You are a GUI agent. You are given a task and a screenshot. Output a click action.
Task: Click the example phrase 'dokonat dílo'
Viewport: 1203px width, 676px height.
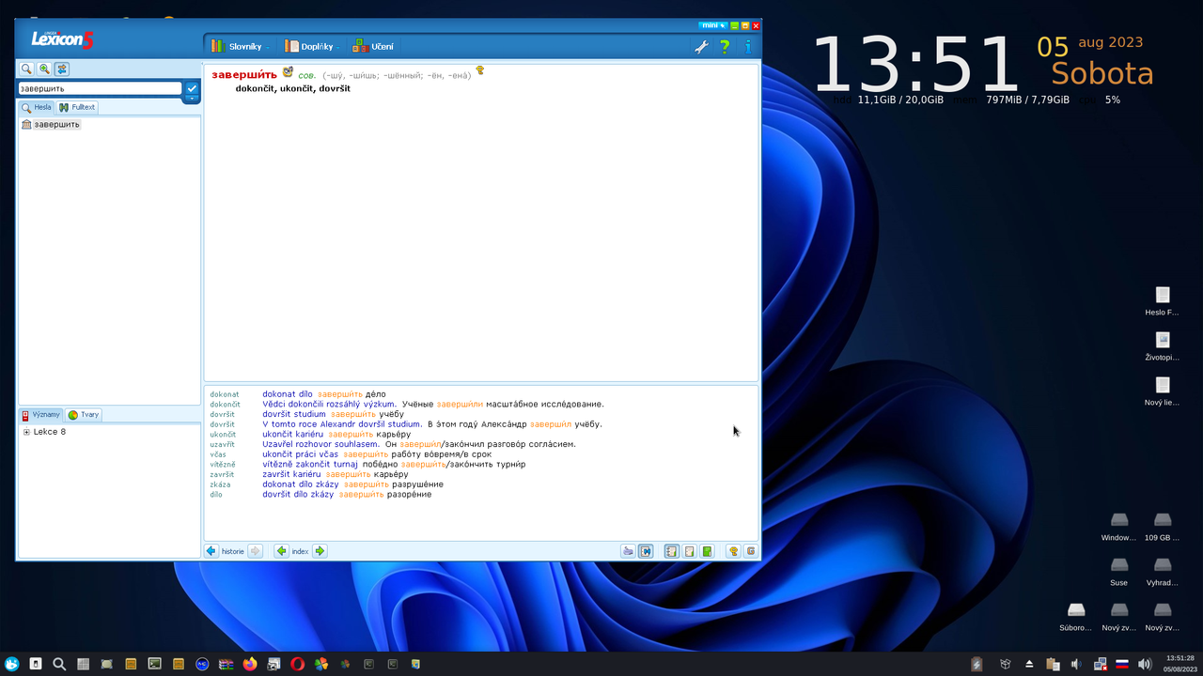pos(288,394)
